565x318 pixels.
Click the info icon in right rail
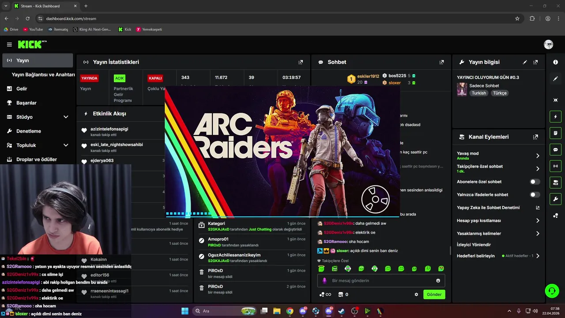pyautogui.click(x=556, y=62)
